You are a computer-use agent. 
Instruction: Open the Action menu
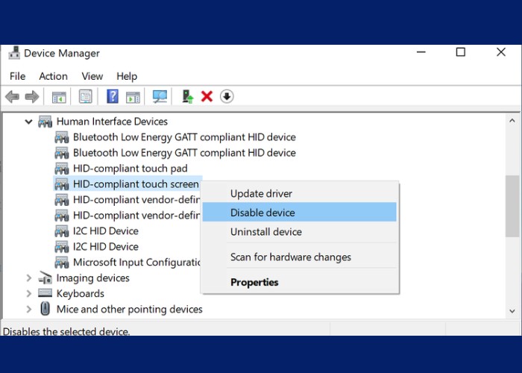click(x=53, y=76)
